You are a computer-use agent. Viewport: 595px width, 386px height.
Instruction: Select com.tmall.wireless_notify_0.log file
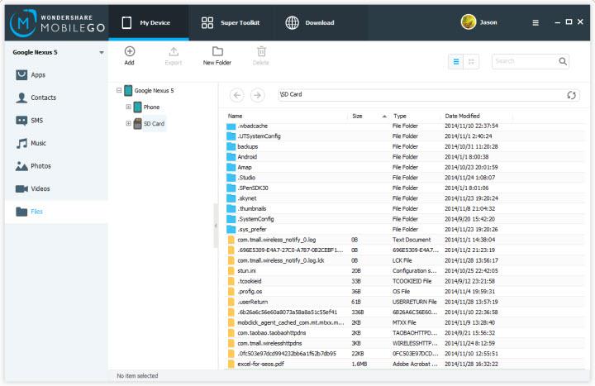point(404,240)
